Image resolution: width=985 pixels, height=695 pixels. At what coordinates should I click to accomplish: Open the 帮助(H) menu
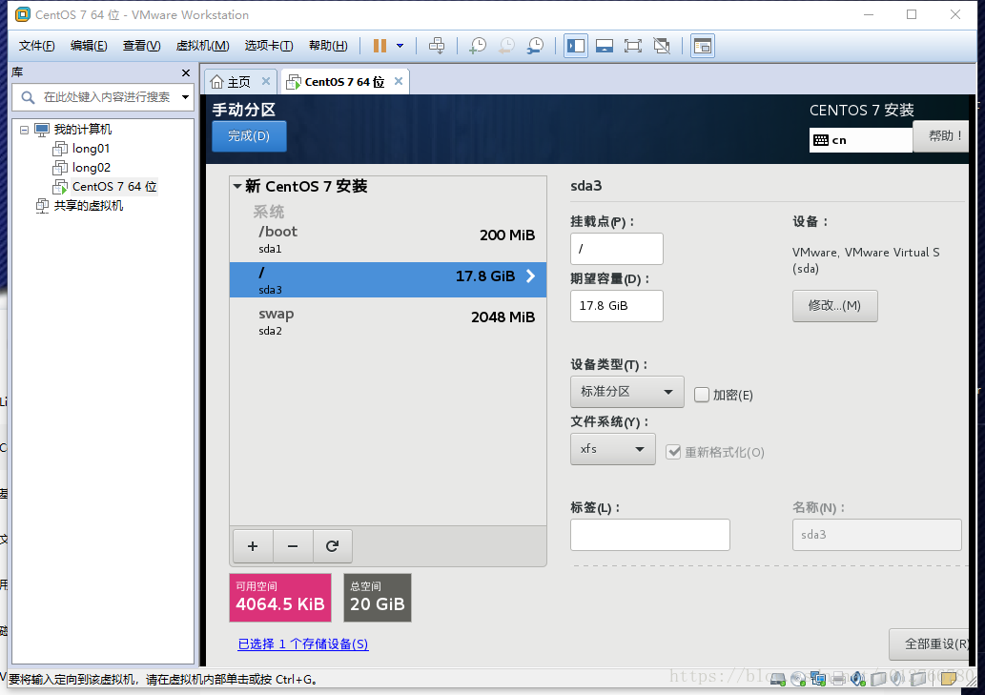(x=328, y=46)
